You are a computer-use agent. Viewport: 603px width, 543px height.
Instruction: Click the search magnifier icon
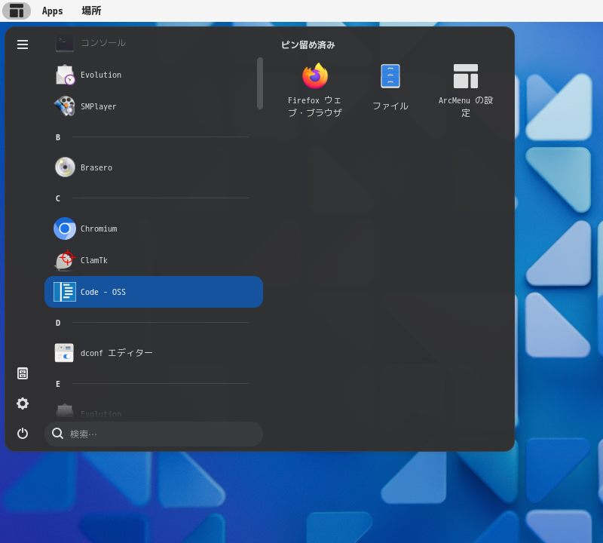[58, 434]
